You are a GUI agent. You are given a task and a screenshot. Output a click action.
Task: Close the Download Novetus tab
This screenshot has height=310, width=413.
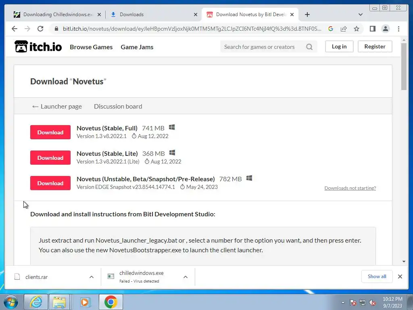tap(292, 15)
